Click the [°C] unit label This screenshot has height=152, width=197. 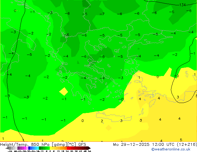click(72, 145)
